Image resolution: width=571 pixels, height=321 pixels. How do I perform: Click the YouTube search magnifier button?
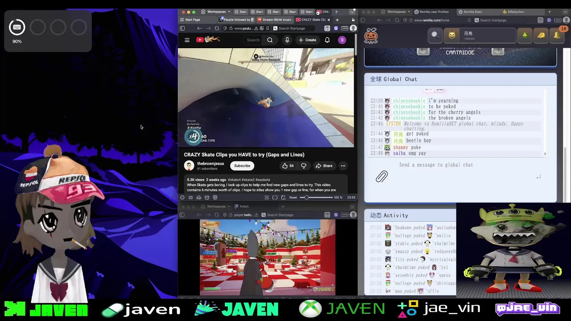click(x=270, y=40)
